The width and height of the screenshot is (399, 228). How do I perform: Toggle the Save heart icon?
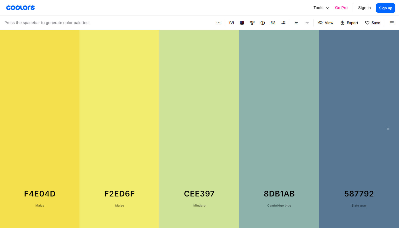tap(373, 23)
